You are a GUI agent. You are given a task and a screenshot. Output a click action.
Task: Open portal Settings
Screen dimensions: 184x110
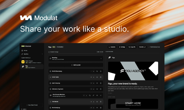[x=122, y=47]
